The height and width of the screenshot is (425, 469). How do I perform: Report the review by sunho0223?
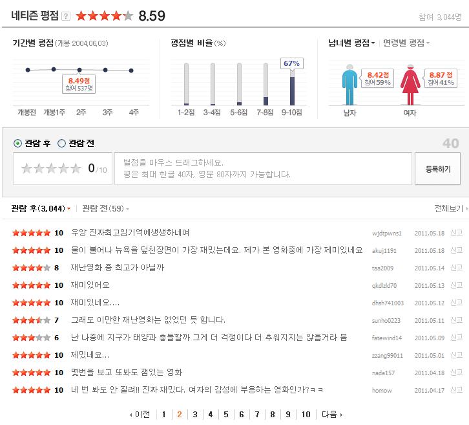457,320
